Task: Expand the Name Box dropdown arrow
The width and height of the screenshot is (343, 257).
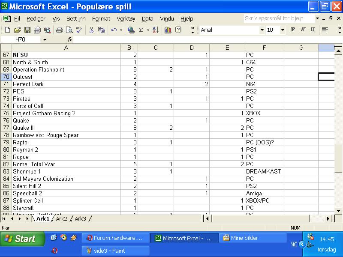Action: coord(45,40)
